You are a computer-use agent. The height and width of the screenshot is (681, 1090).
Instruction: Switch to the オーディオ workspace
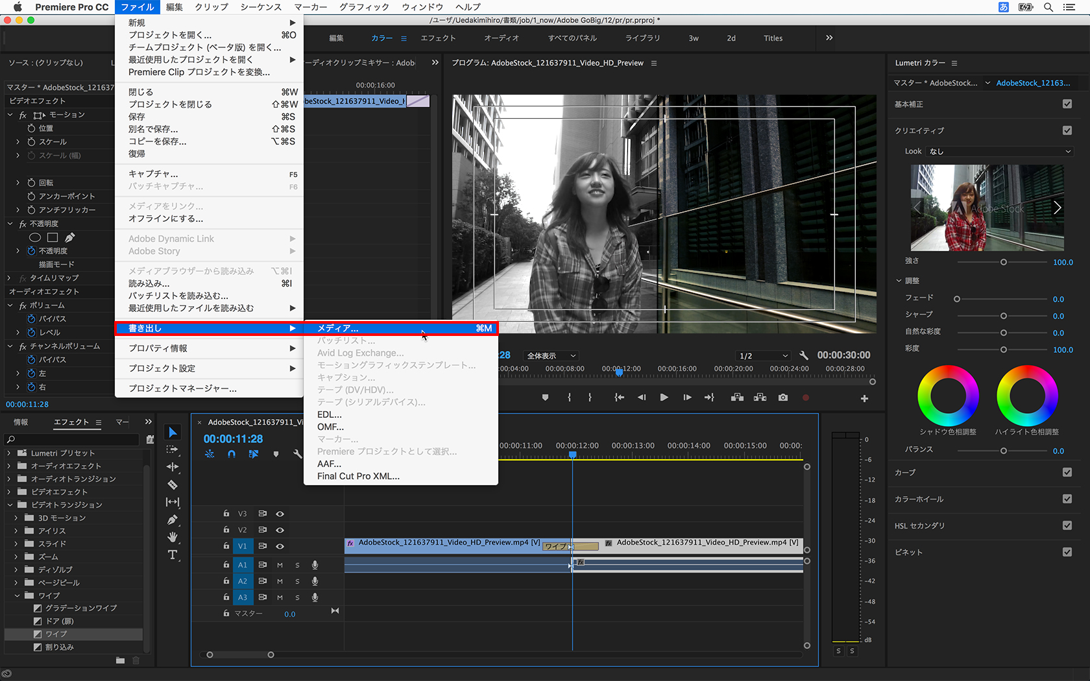pyautogui.click(x=501, y=38)
